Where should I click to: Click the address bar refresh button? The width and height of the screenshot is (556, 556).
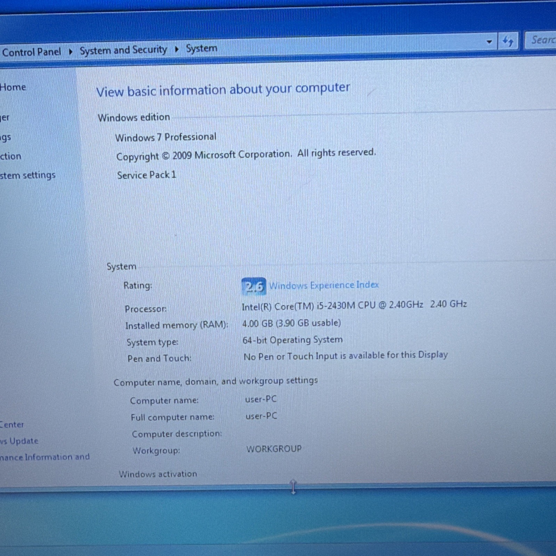508,41
